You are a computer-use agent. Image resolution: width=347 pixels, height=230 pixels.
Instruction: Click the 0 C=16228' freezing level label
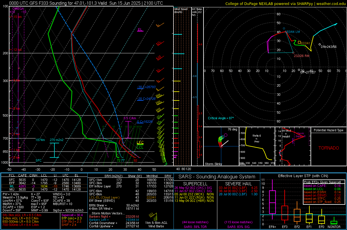[x=145, y=122]
